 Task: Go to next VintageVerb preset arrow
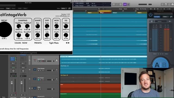pyautogui.click(x=69, y=43)
